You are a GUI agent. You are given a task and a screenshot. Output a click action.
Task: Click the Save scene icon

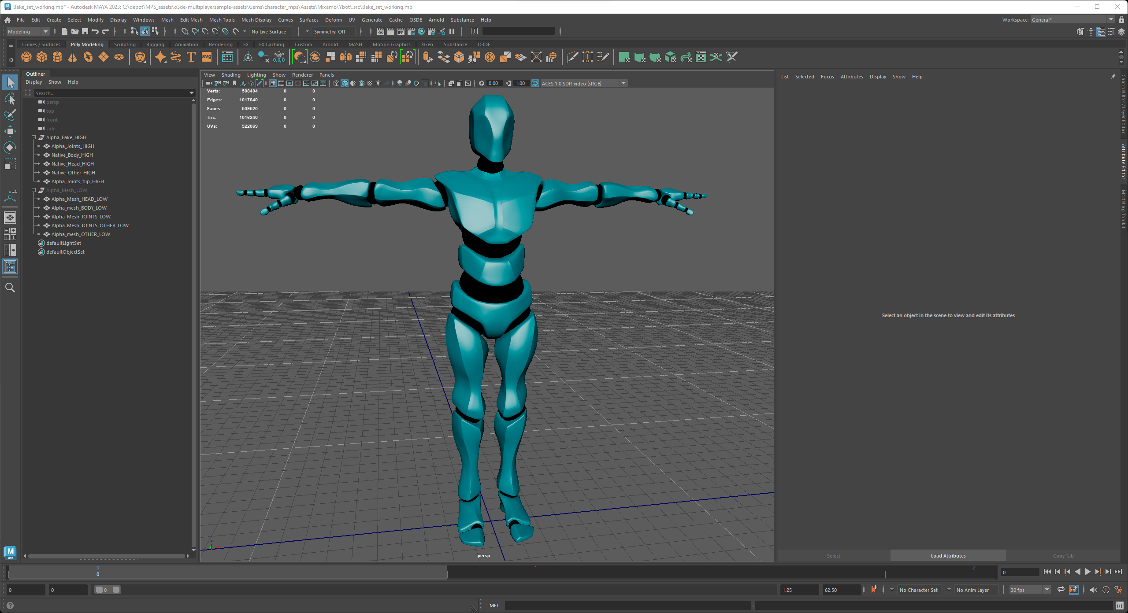(85, 31)
